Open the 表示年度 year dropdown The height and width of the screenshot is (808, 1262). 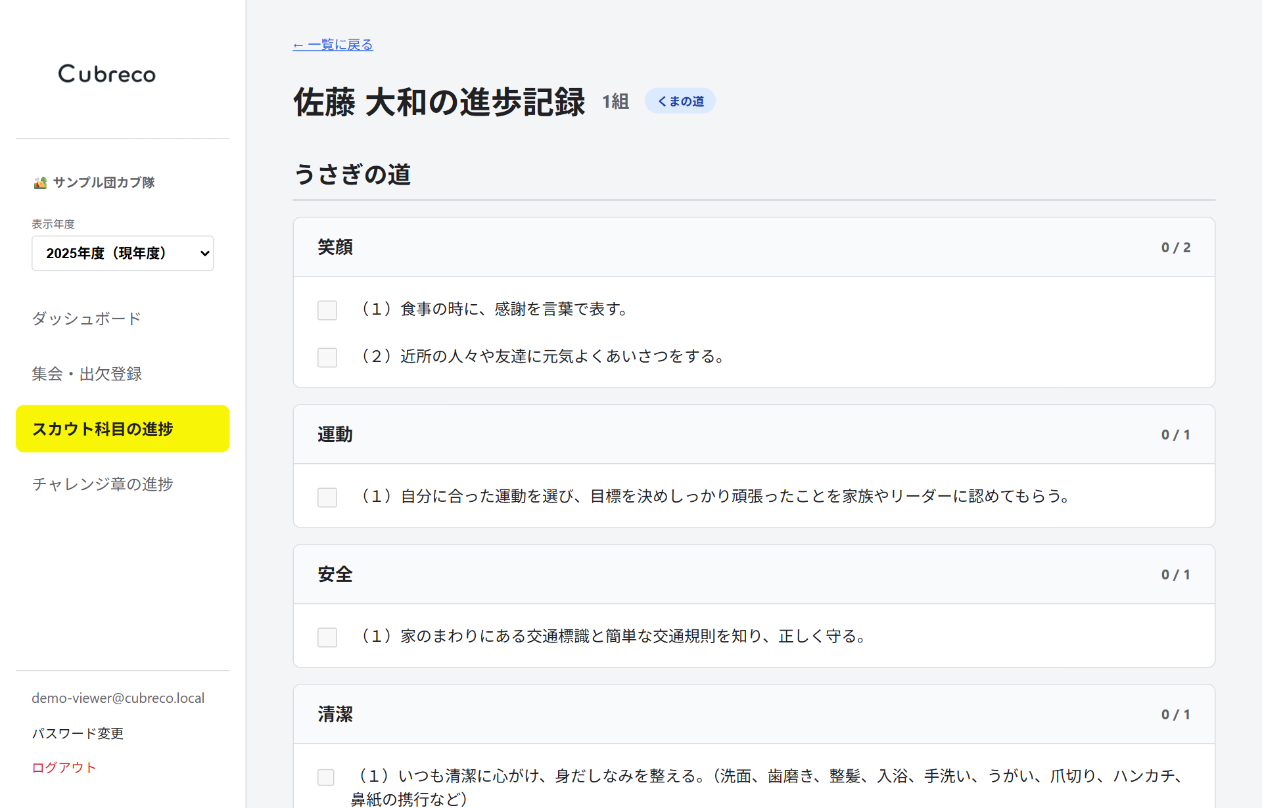tap(123, 253)
